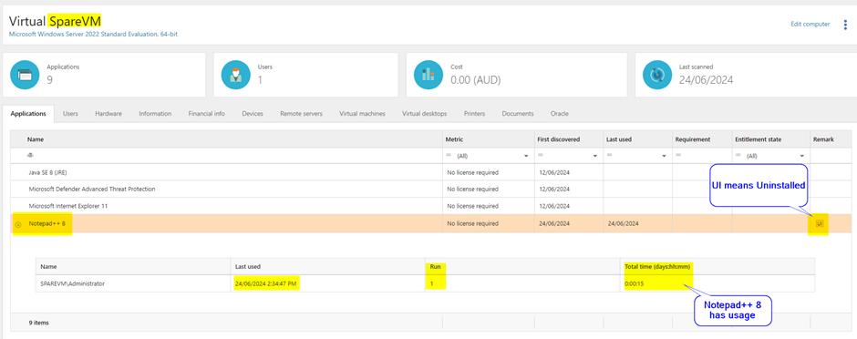Select the Remote servers tab
Image resolution: width=857 pixels, height=339 pixels.
coord(301,114)
